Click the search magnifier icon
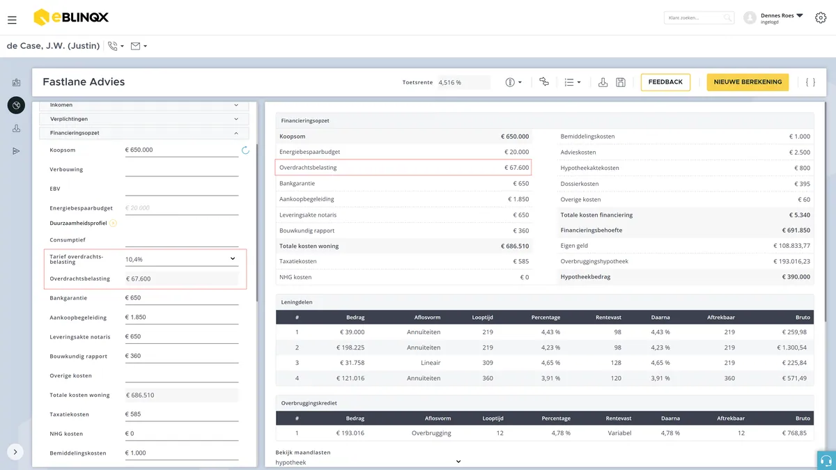Image resolution: width=836 pixels, height=470 pixels. pyautogui.click(x=727, y=18)
